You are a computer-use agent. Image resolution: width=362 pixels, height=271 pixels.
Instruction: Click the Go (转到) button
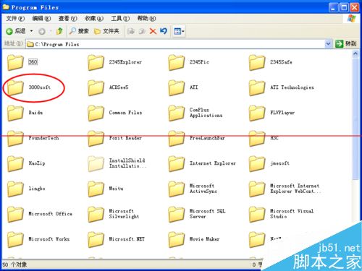(346, 44)
